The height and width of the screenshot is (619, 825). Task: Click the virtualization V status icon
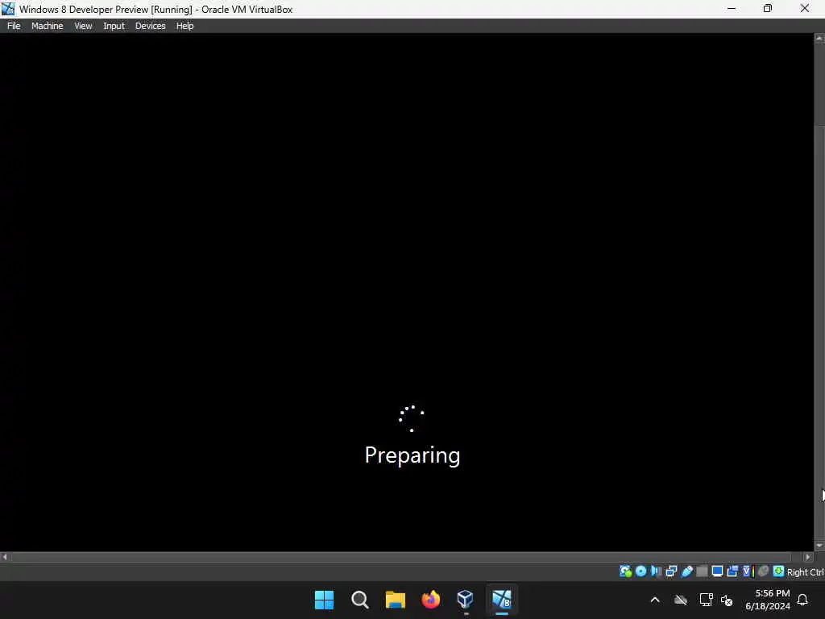click(748, 571)
